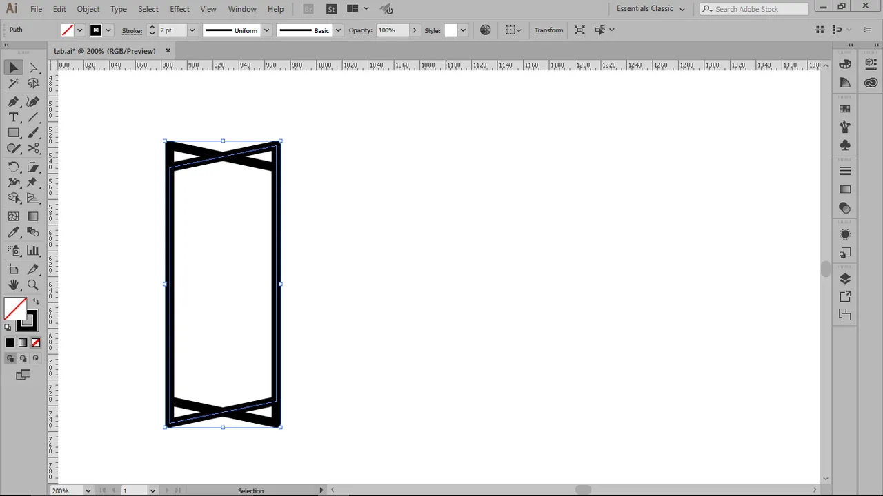
Task: Click the Opacity label link
Action: click(360, 30)
